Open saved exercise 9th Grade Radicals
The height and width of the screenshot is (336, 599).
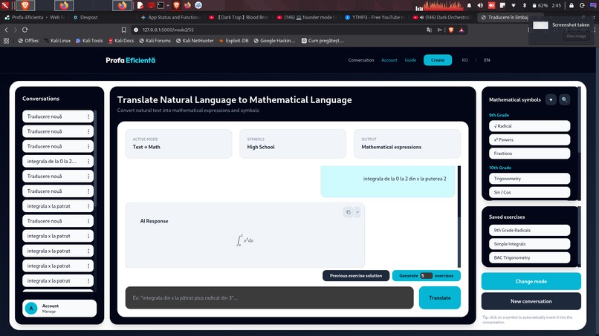529,231
